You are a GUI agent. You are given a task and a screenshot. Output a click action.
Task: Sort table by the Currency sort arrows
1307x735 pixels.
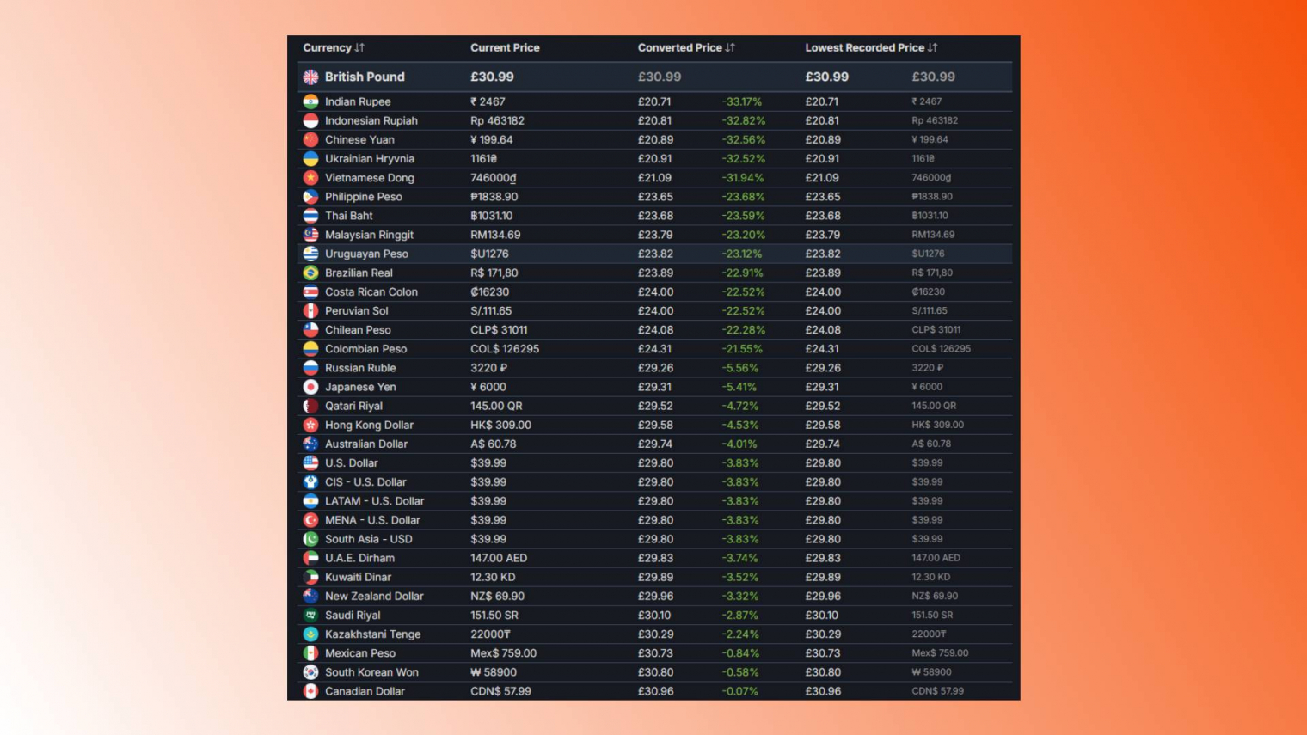[359, 48]
